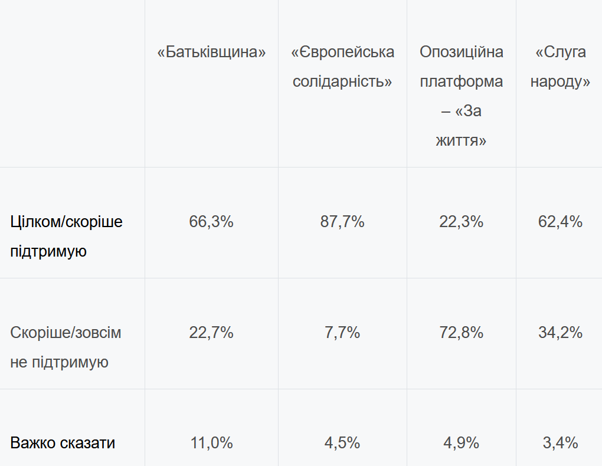Click the Важко сказати row label
602x466 pixels.
[x=63, y=443]
